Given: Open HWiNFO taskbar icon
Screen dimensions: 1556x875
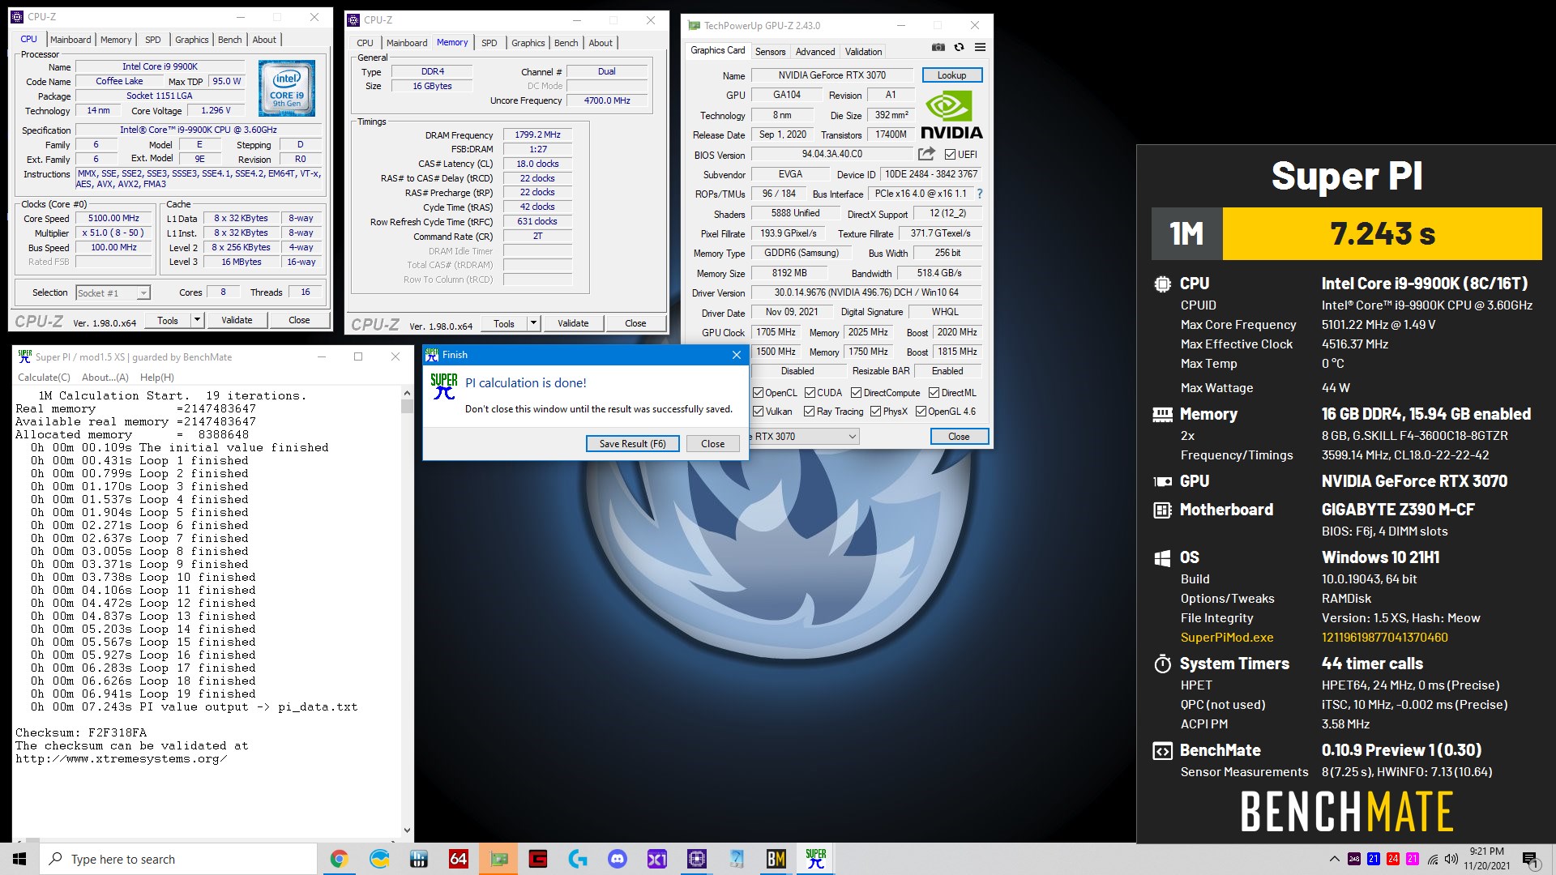Looking at the screenshot, I should [419, 859].
